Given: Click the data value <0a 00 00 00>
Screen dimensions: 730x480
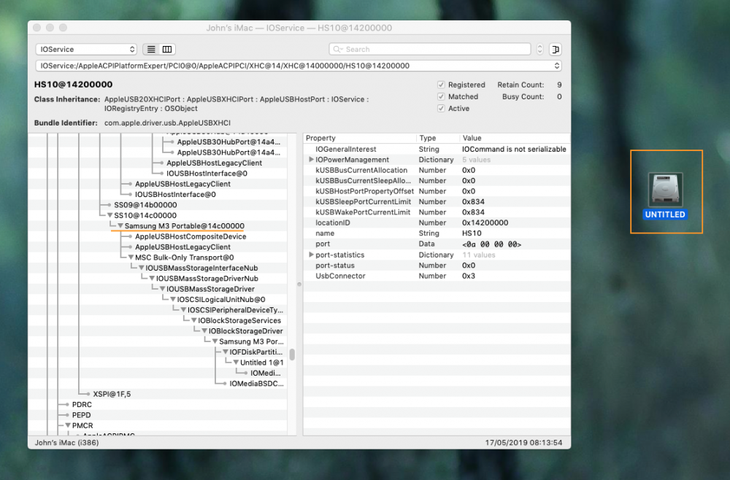Looking at the screenshot, I should point(491,244).
